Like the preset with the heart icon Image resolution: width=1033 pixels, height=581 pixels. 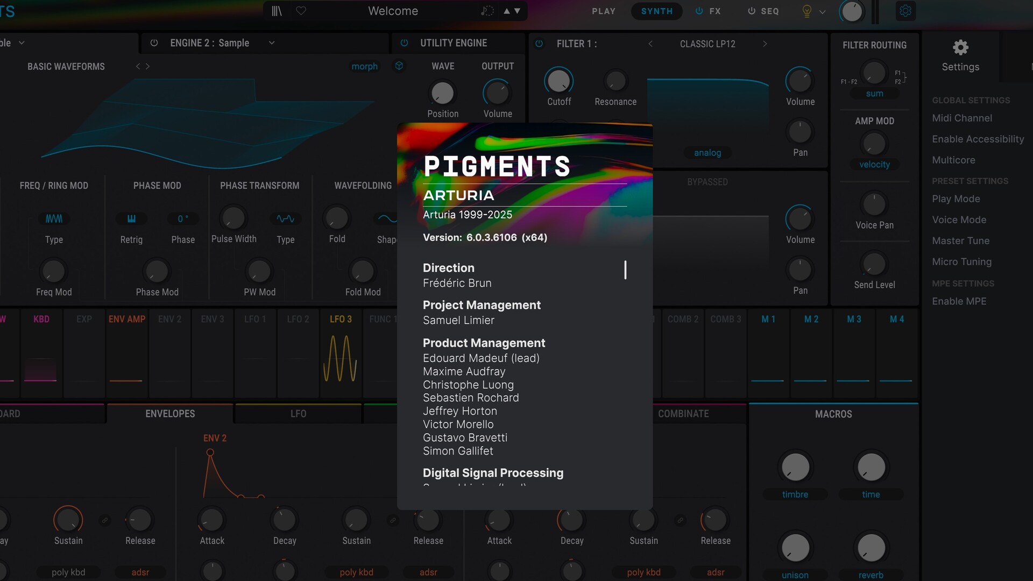pos(301,11)
